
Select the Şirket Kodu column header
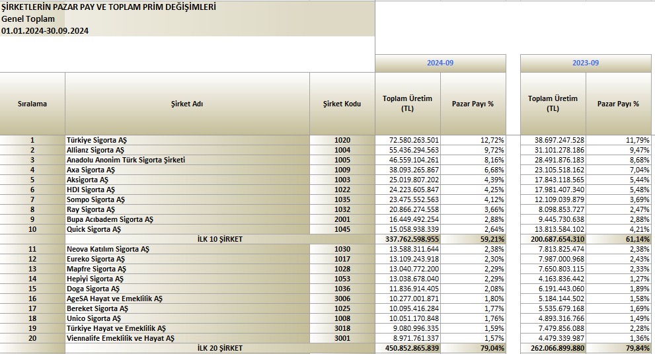click(342, 104)
